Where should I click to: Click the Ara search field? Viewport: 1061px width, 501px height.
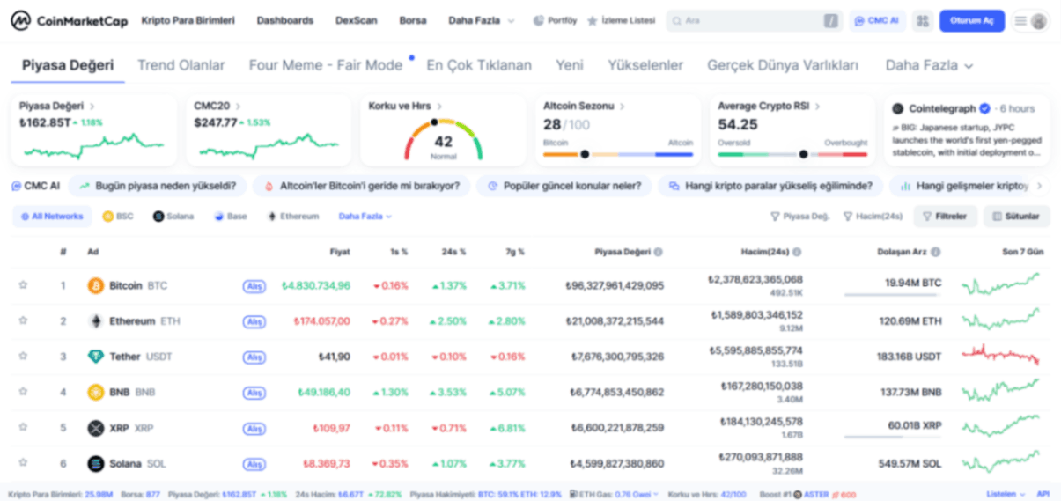(x=744, y=20)
